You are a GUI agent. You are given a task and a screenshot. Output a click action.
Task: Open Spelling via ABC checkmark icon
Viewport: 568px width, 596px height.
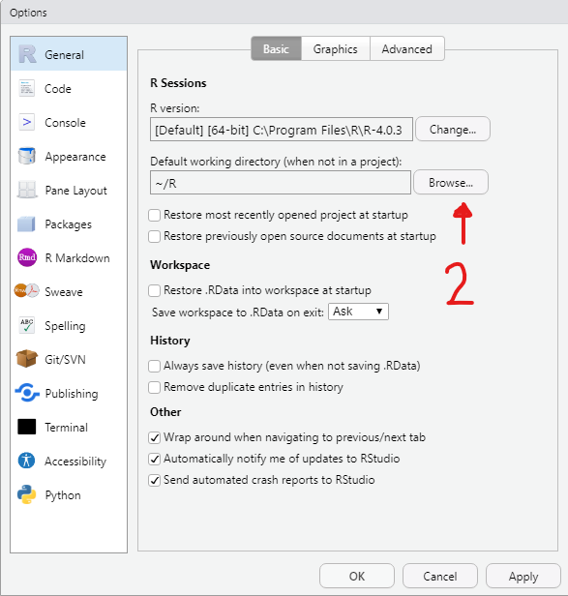click(27, 325)
